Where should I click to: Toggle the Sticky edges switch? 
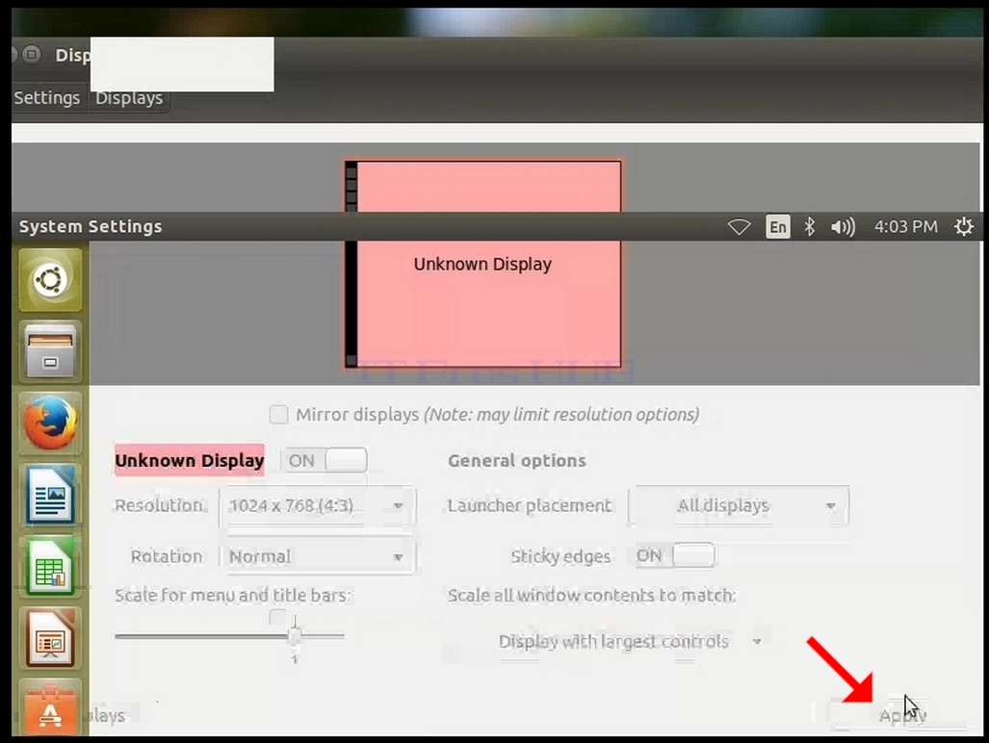pyautogui.click(x=674, y=556)
